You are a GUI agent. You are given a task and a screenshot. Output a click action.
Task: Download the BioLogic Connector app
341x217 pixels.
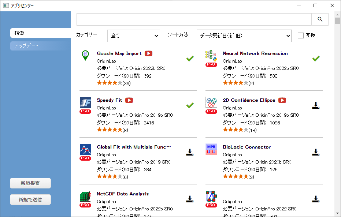tap(316, 152)
